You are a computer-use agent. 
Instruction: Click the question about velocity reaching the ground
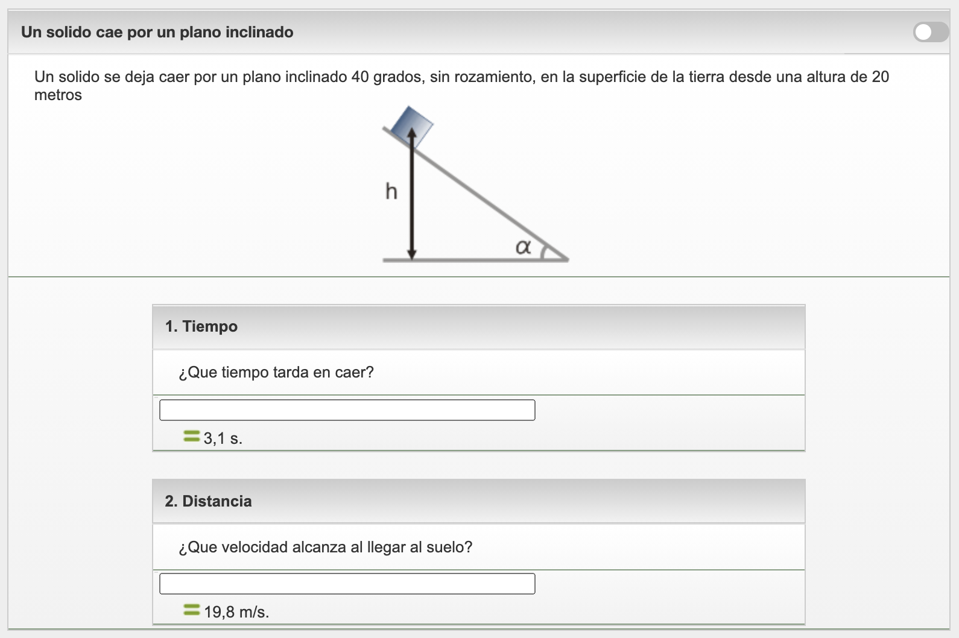coord(325,547)
